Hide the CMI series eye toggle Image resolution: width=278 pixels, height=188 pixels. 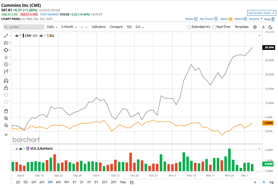click(17, 36)
